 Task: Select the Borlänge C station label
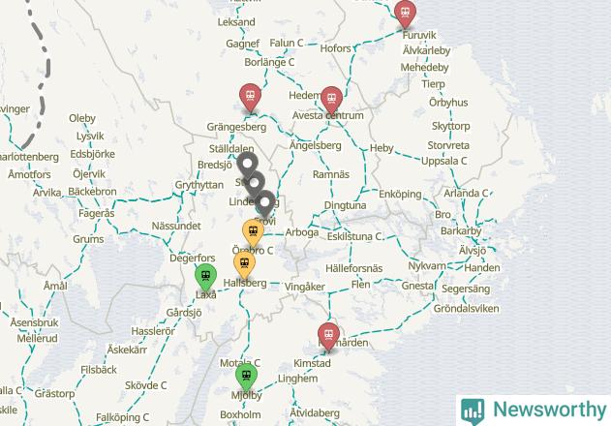(269, 62)
